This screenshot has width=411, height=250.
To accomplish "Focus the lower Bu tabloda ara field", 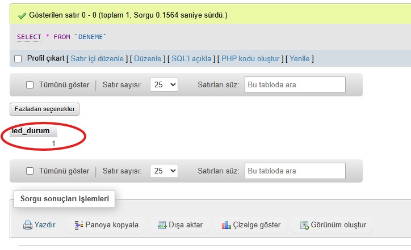I will click(295, 171).
